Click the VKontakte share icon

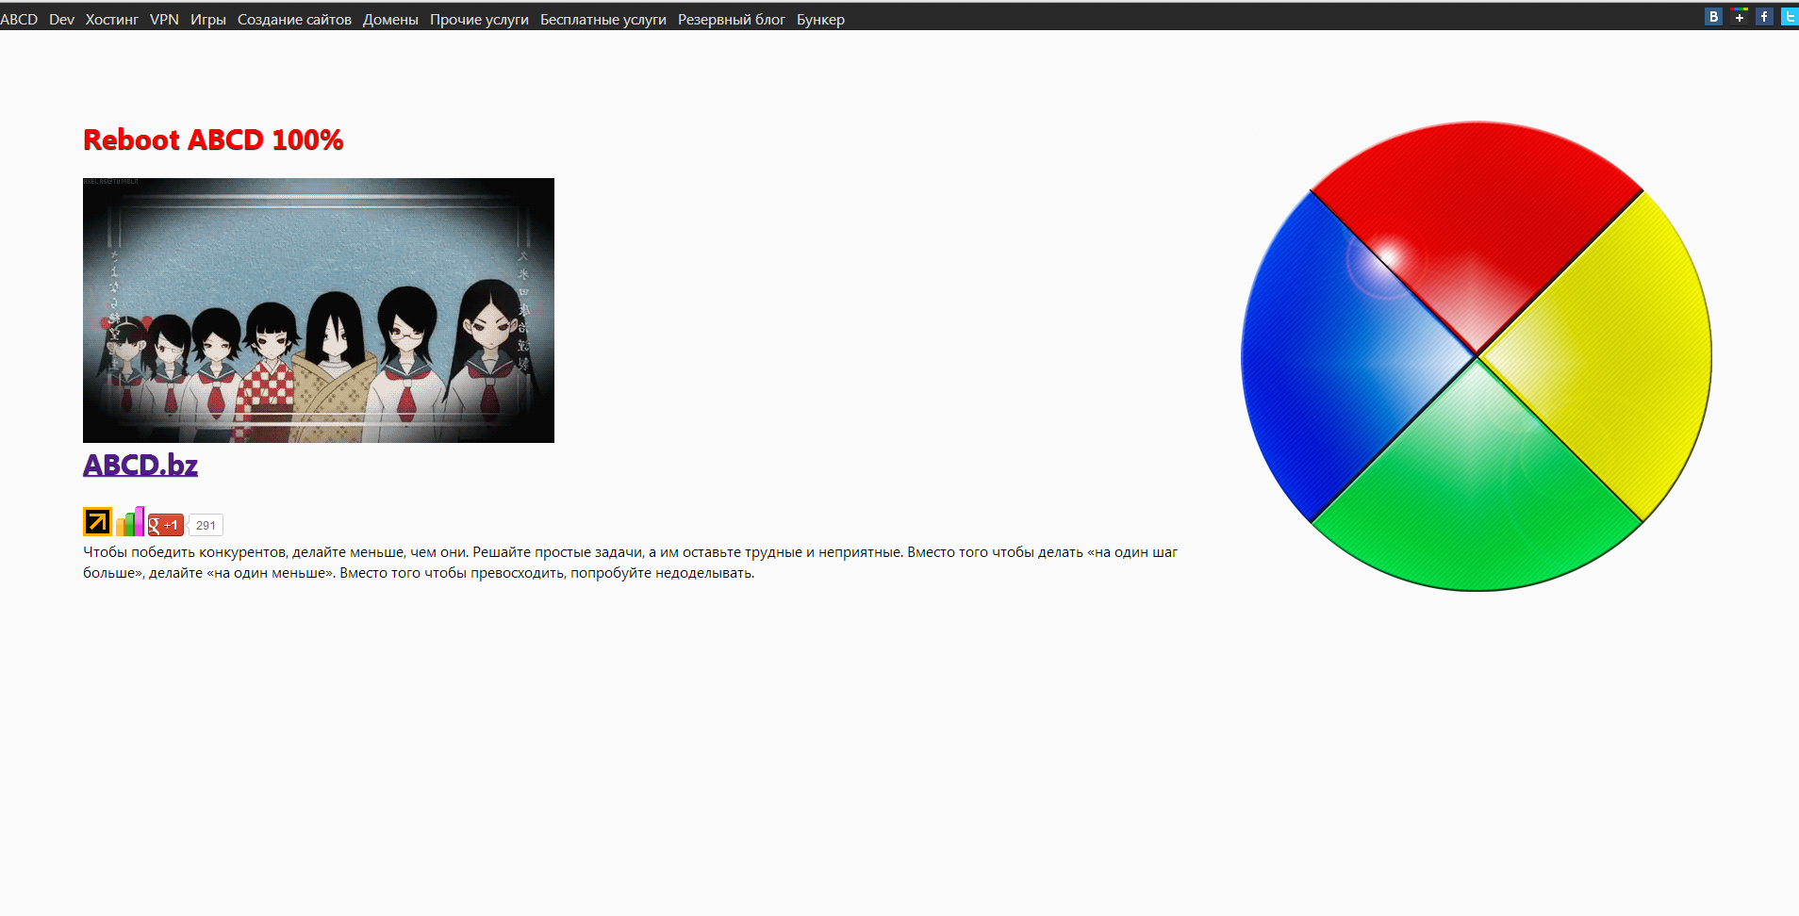[1713, 17]
